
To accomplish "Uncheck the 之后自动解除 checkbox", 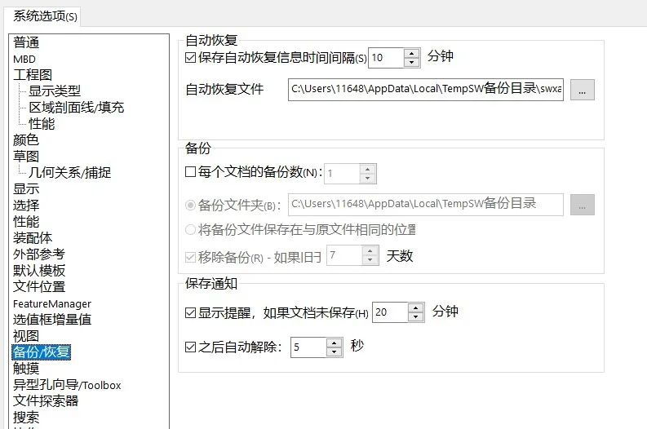I will coord(191,347).
